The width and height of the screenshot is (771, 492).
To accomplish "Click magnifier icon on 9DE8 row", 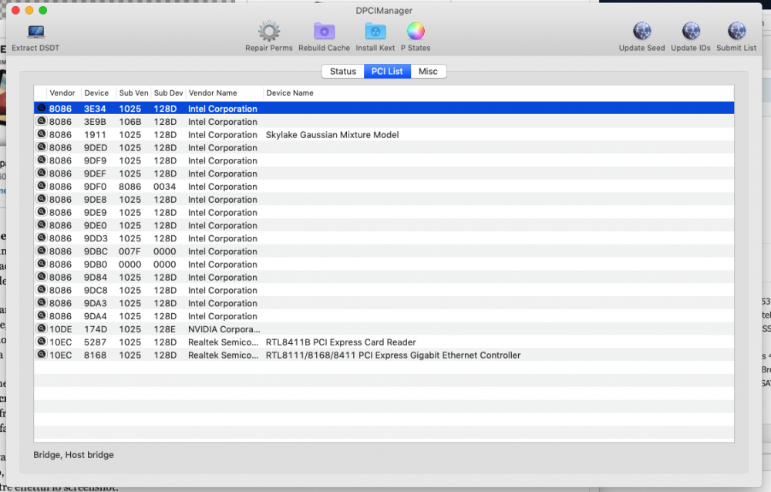I will [42, 199].
